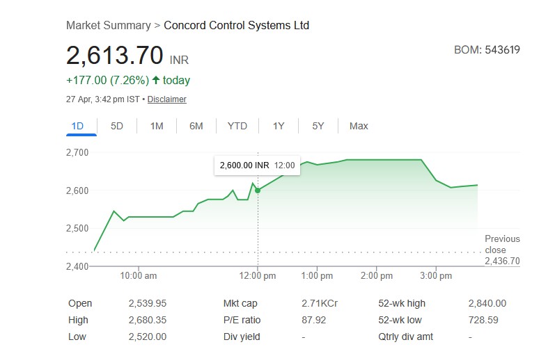Select the YTD tab

point(237,126)
